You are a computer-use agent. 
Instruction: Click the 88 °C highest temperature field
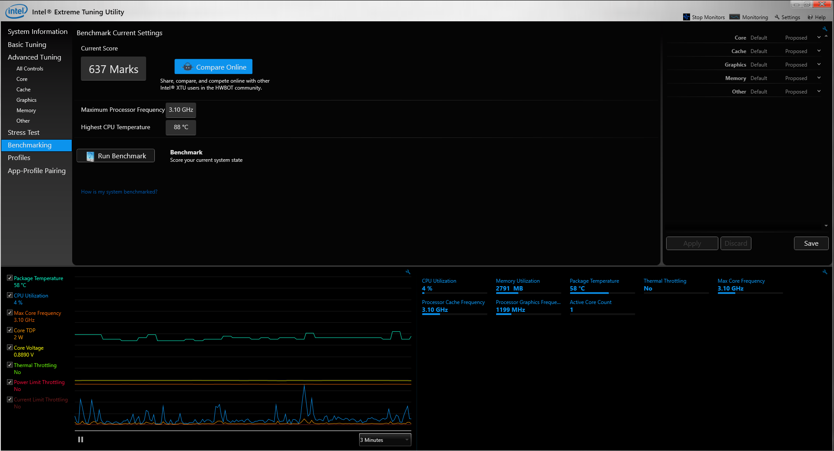click(181, 127)
